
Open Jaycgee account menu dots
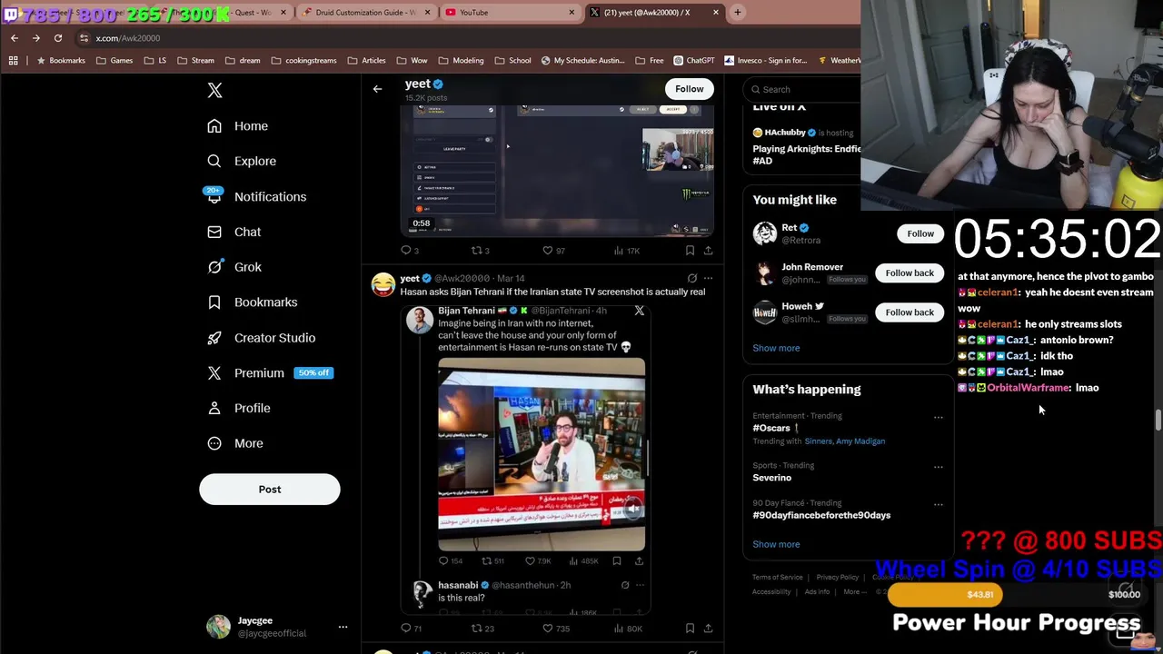click(343, 627)
